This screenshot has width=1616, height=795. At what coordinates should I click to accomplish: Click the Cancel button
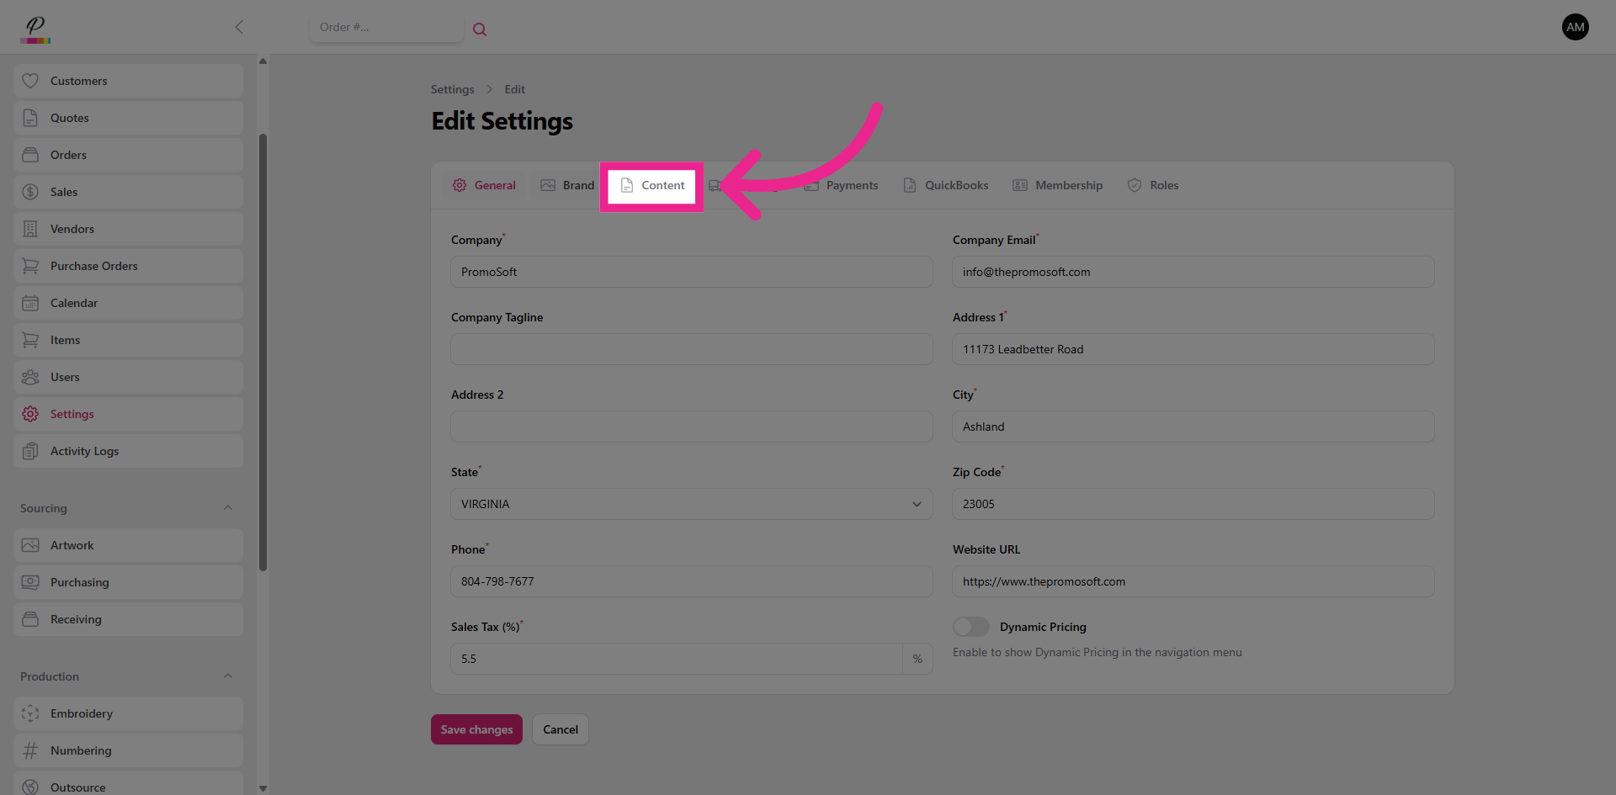point(560,729)
